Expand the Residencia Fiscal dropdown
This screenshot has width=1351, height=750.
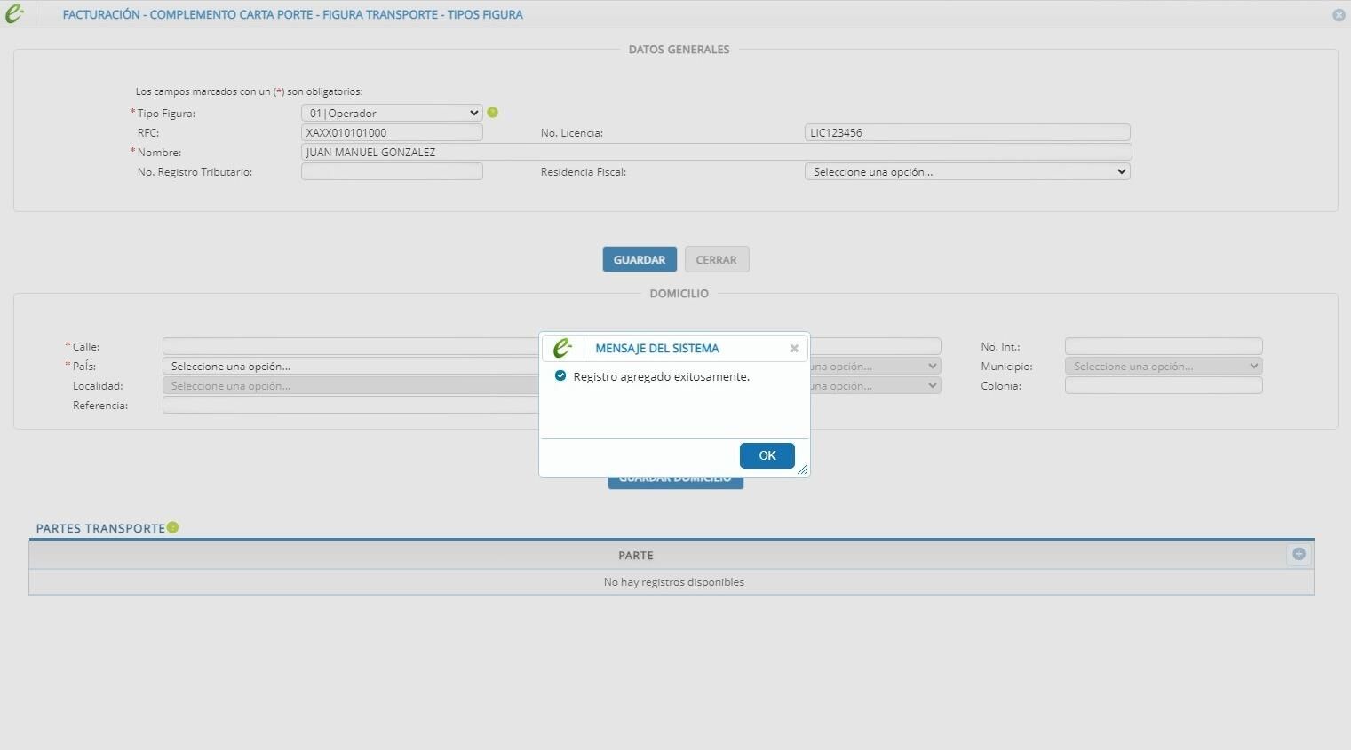click(967, 171)
